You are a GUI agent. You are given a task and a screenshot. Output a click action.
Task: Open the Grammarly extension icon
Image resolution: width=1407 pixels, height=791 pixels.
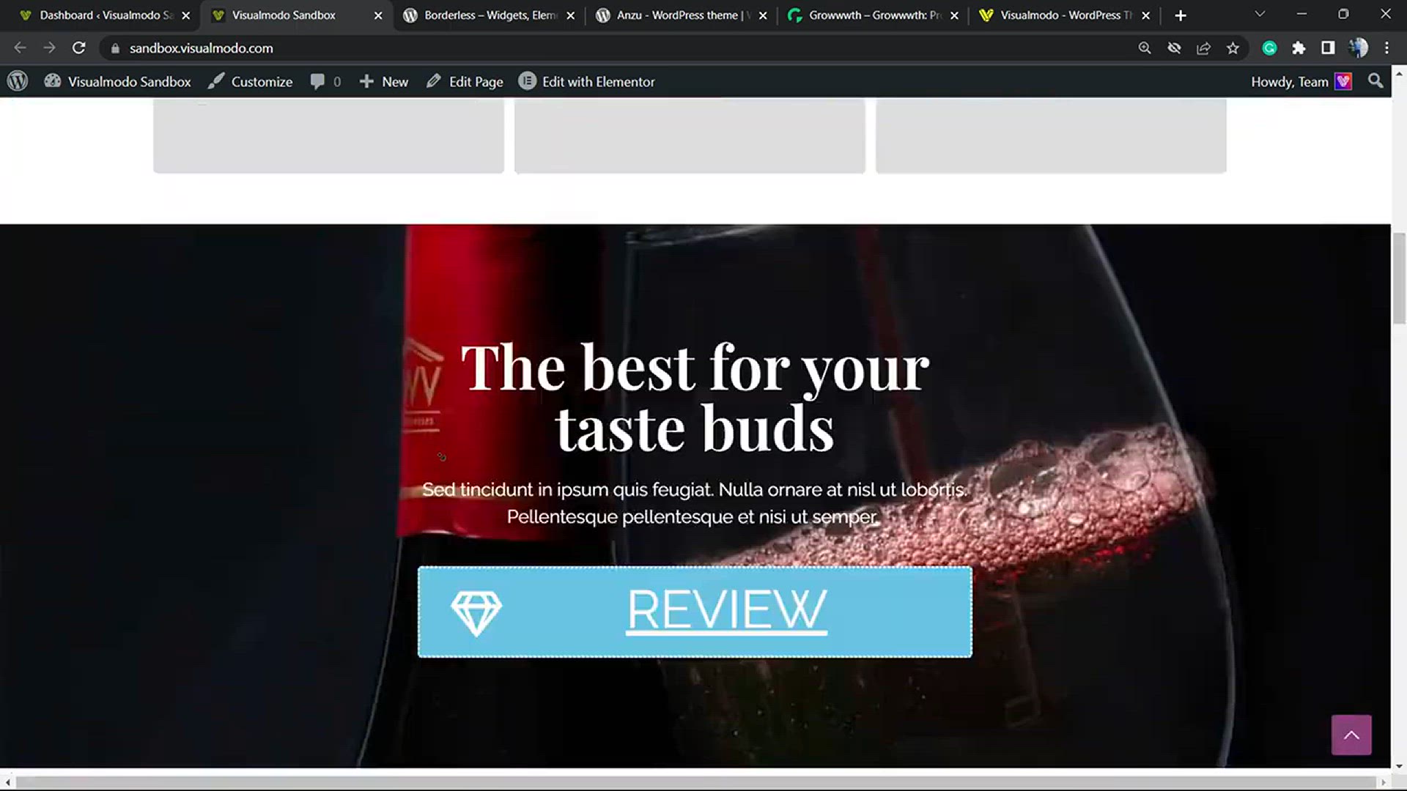point(1270,48)
